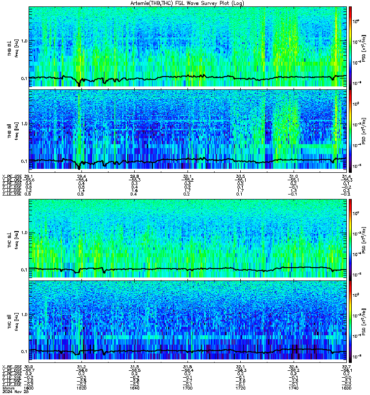Click the THC X_RE_GSE value "31.5"
370x395 pixels.
coord(134,367)
